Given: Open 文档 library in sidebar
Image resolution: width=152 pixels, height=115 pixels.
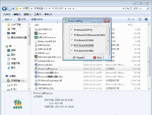Looking at the screenshot, I should click(x=11, y=59).
